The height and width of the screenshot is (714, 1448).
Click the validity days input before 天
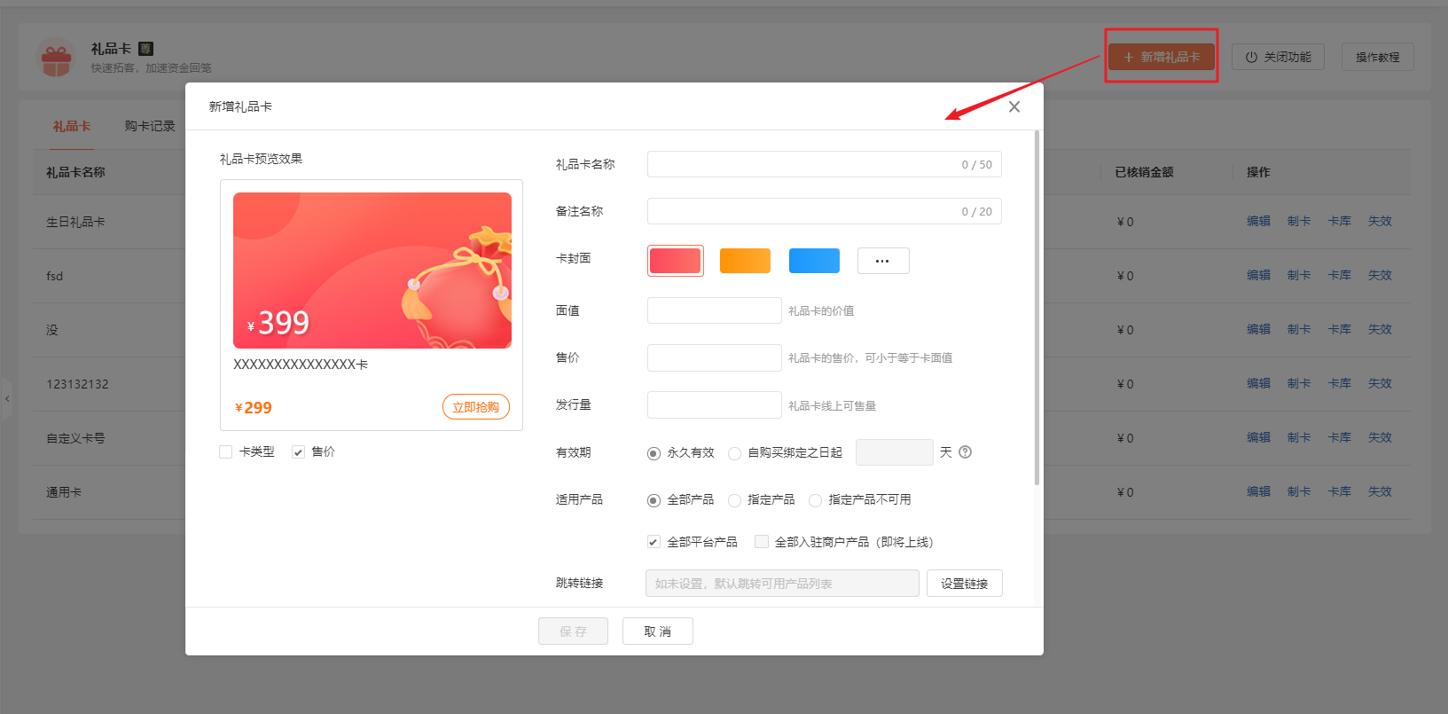point(894,452)
